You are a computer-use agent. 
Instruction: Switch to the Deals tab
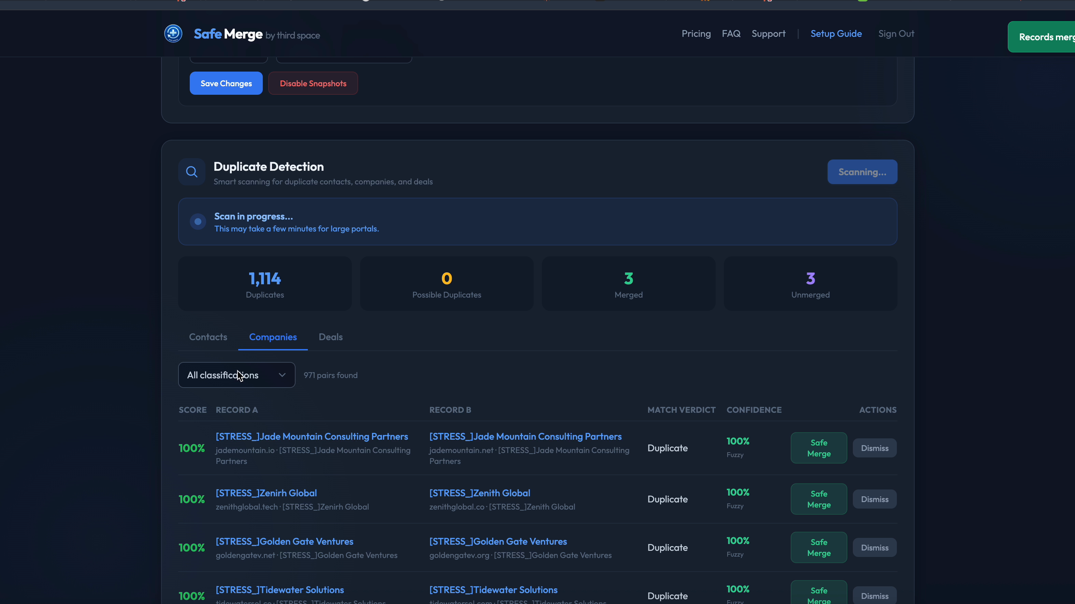pos(330,337)
